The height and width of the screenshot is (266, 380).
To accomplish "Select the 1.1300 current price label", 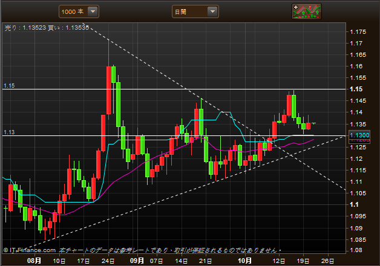I will (x=359, y=135).
